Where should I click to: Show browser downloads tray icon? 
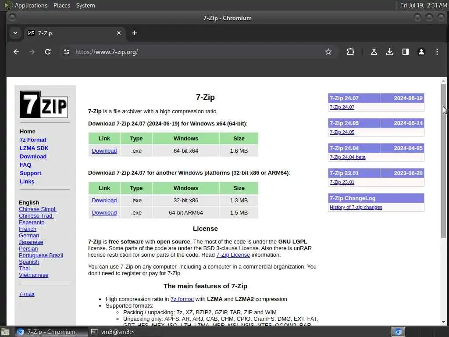tap(389, 52)
